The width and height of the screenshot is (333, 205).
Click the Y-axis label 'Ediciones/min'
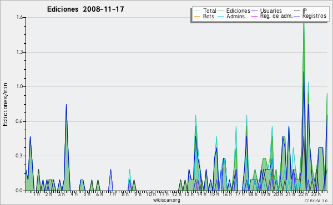click(x=5, y=104)
